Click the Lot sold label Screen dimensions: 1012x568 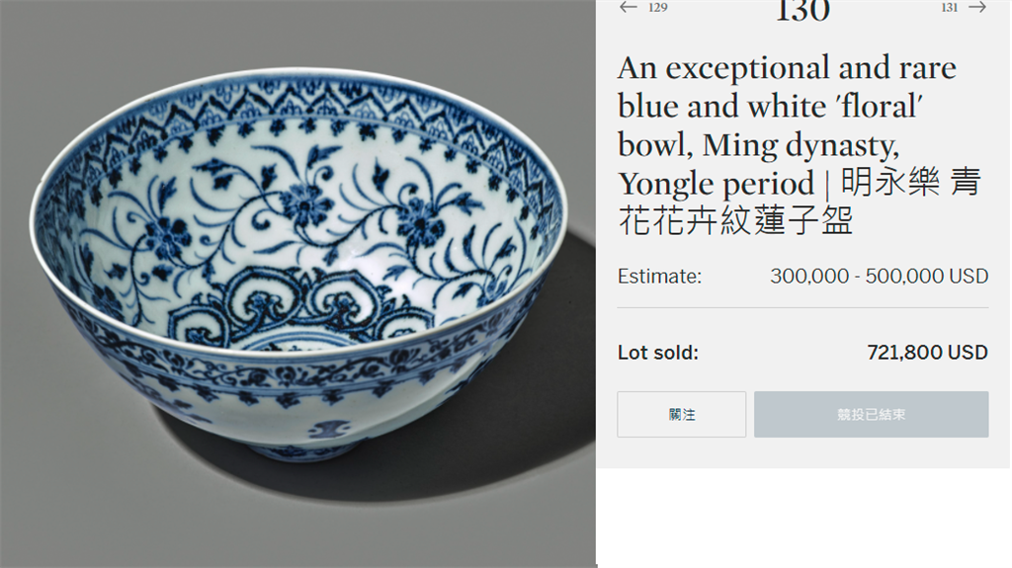point(657,353)
